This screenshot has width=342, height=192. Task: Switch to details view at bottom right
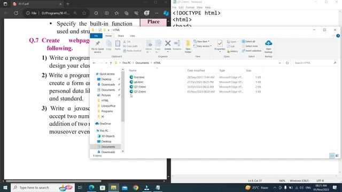point(332,155)
